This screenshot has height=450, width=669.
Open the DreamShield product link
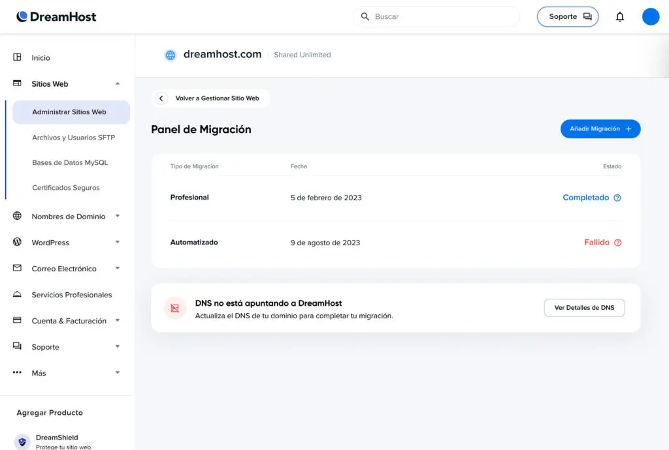[x=57, y=437]
